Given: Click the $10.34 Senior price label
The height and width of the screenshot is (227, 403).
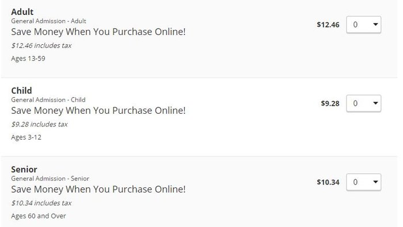Looking at the screenshot, I should pyautogui.click(x=328, y=182).
